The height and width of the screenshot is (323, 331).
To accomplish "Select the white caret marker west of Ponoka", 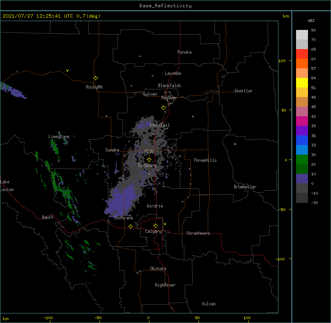I will (x=141, y=56).
